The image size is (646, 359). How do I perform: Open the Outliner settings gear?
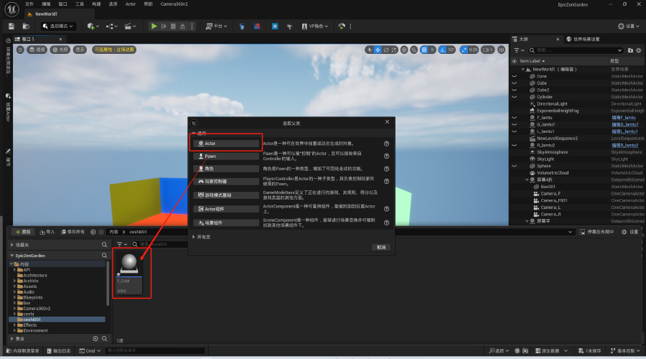click(639, 50)
